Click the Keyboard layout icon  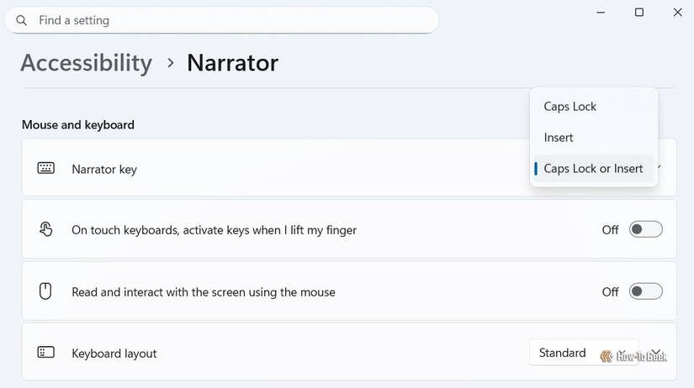coord(46,354)
